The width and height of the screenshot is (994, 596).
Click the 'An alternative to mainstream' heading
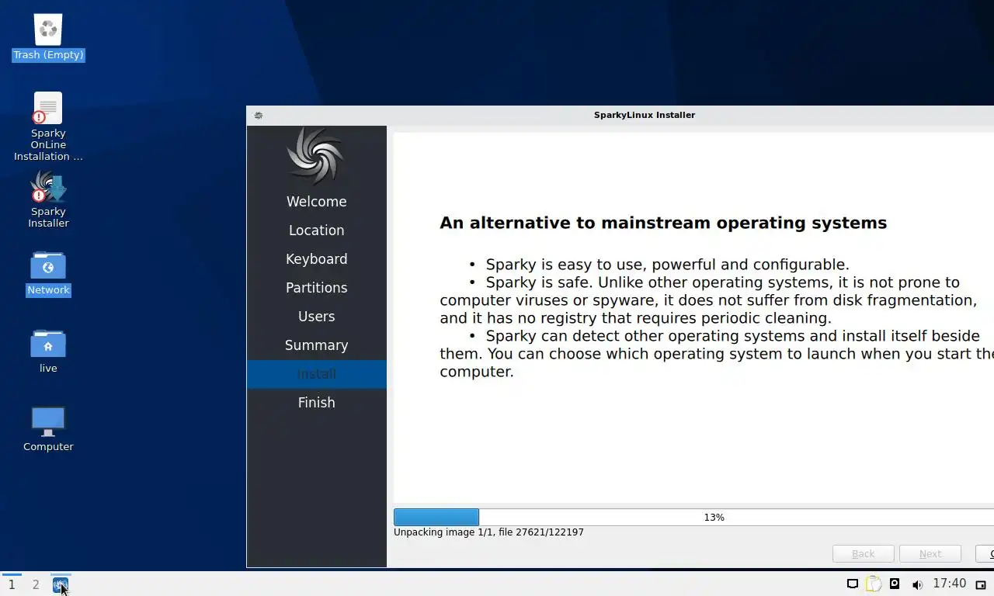coord(663,223)
